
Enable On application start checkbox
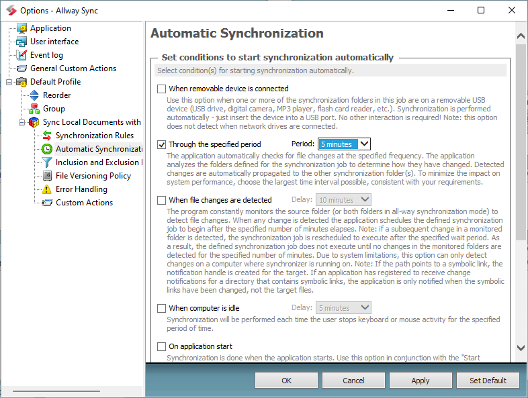point(162,346)
